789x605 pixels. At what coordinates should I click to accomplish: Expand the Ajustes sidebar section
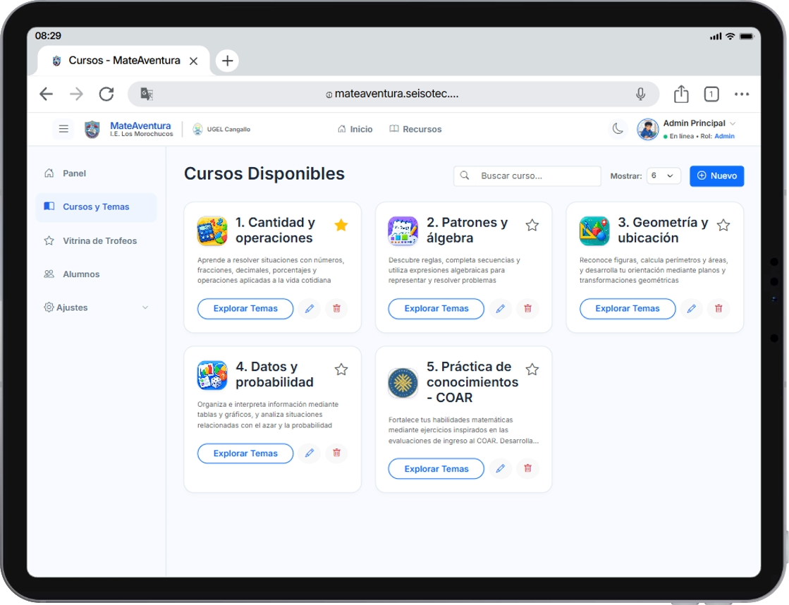pyautogui.click(x=96, y=307)
